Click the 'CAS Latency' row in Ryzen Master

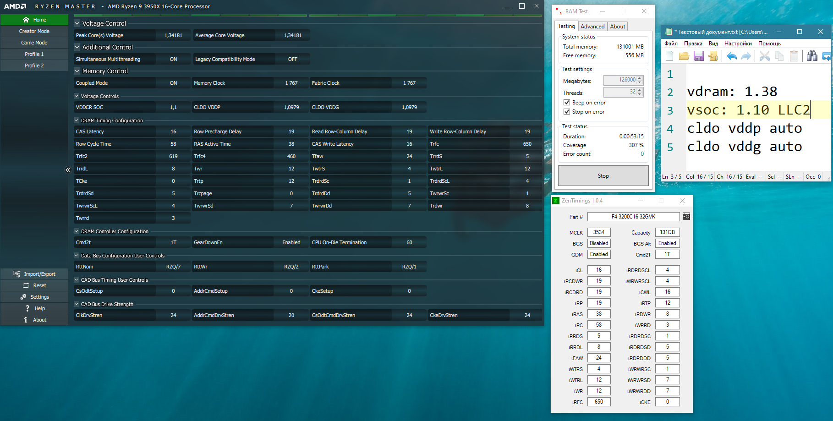coord(132,131)
